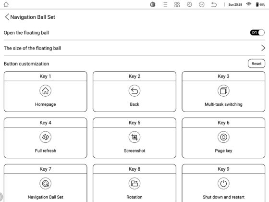
Task: Open the menu list icon in top bar
Action: [165, 4]
